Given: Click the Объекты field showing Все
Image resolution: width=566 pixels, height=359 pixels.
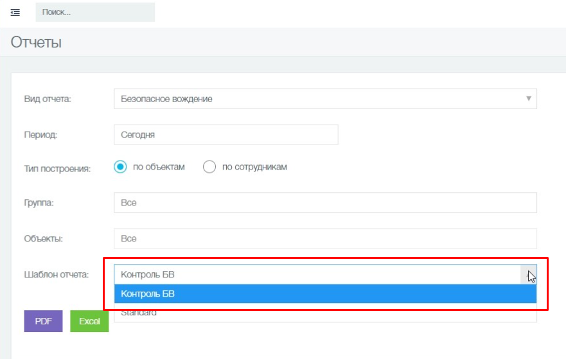Looking at the screenshot, I should (324, 238).
